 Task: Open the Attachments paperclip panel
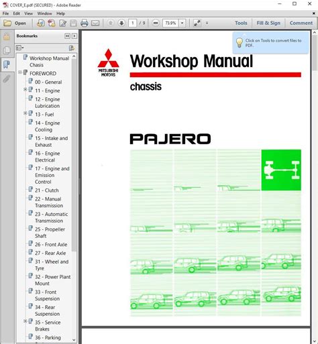pyautogui.click(x=7, y=78)
